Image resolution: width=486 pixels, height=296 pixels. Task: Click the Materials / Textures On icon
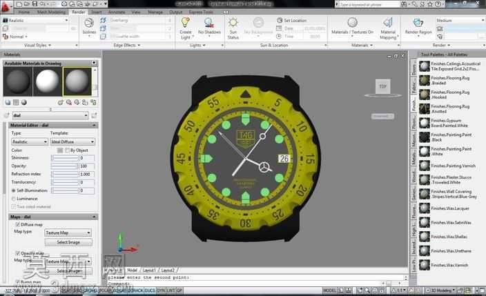[352, 23]
